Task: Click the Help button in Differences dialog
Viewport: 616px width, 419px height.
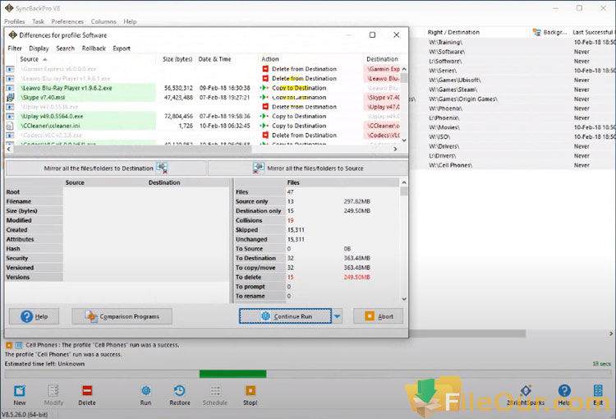Action: tap(34, 316)
